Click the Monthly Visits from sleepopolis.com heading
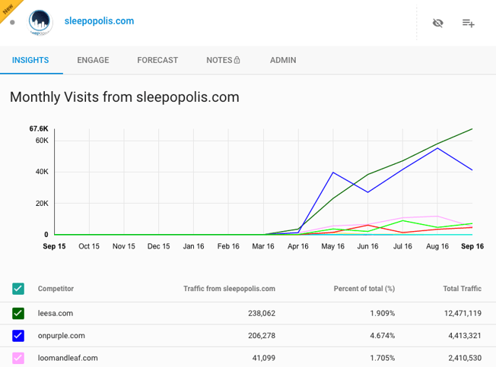 coord(125,97)
